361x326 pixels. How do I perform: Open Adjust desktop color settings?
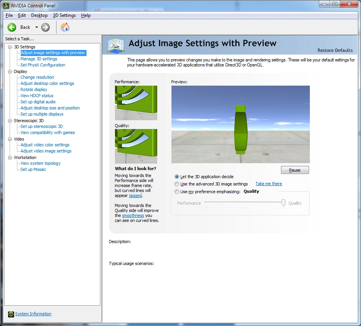point(47,83)
